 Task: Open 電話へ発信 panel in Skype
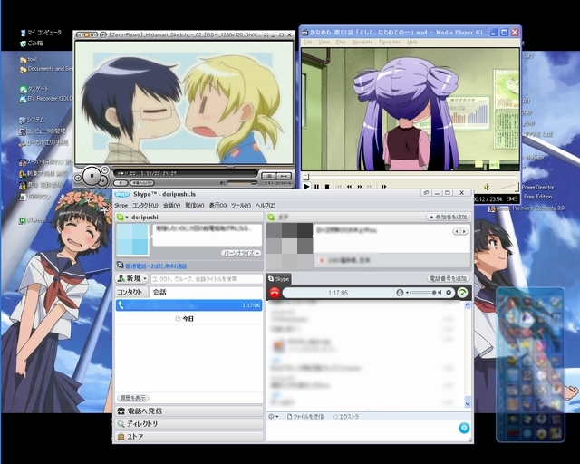[x=189, y=411]
